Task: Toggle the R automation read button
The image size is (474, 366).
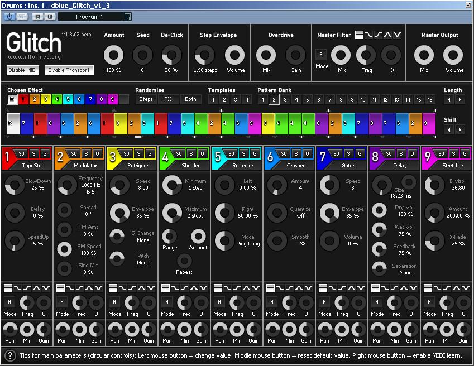Action: [37, 17]
